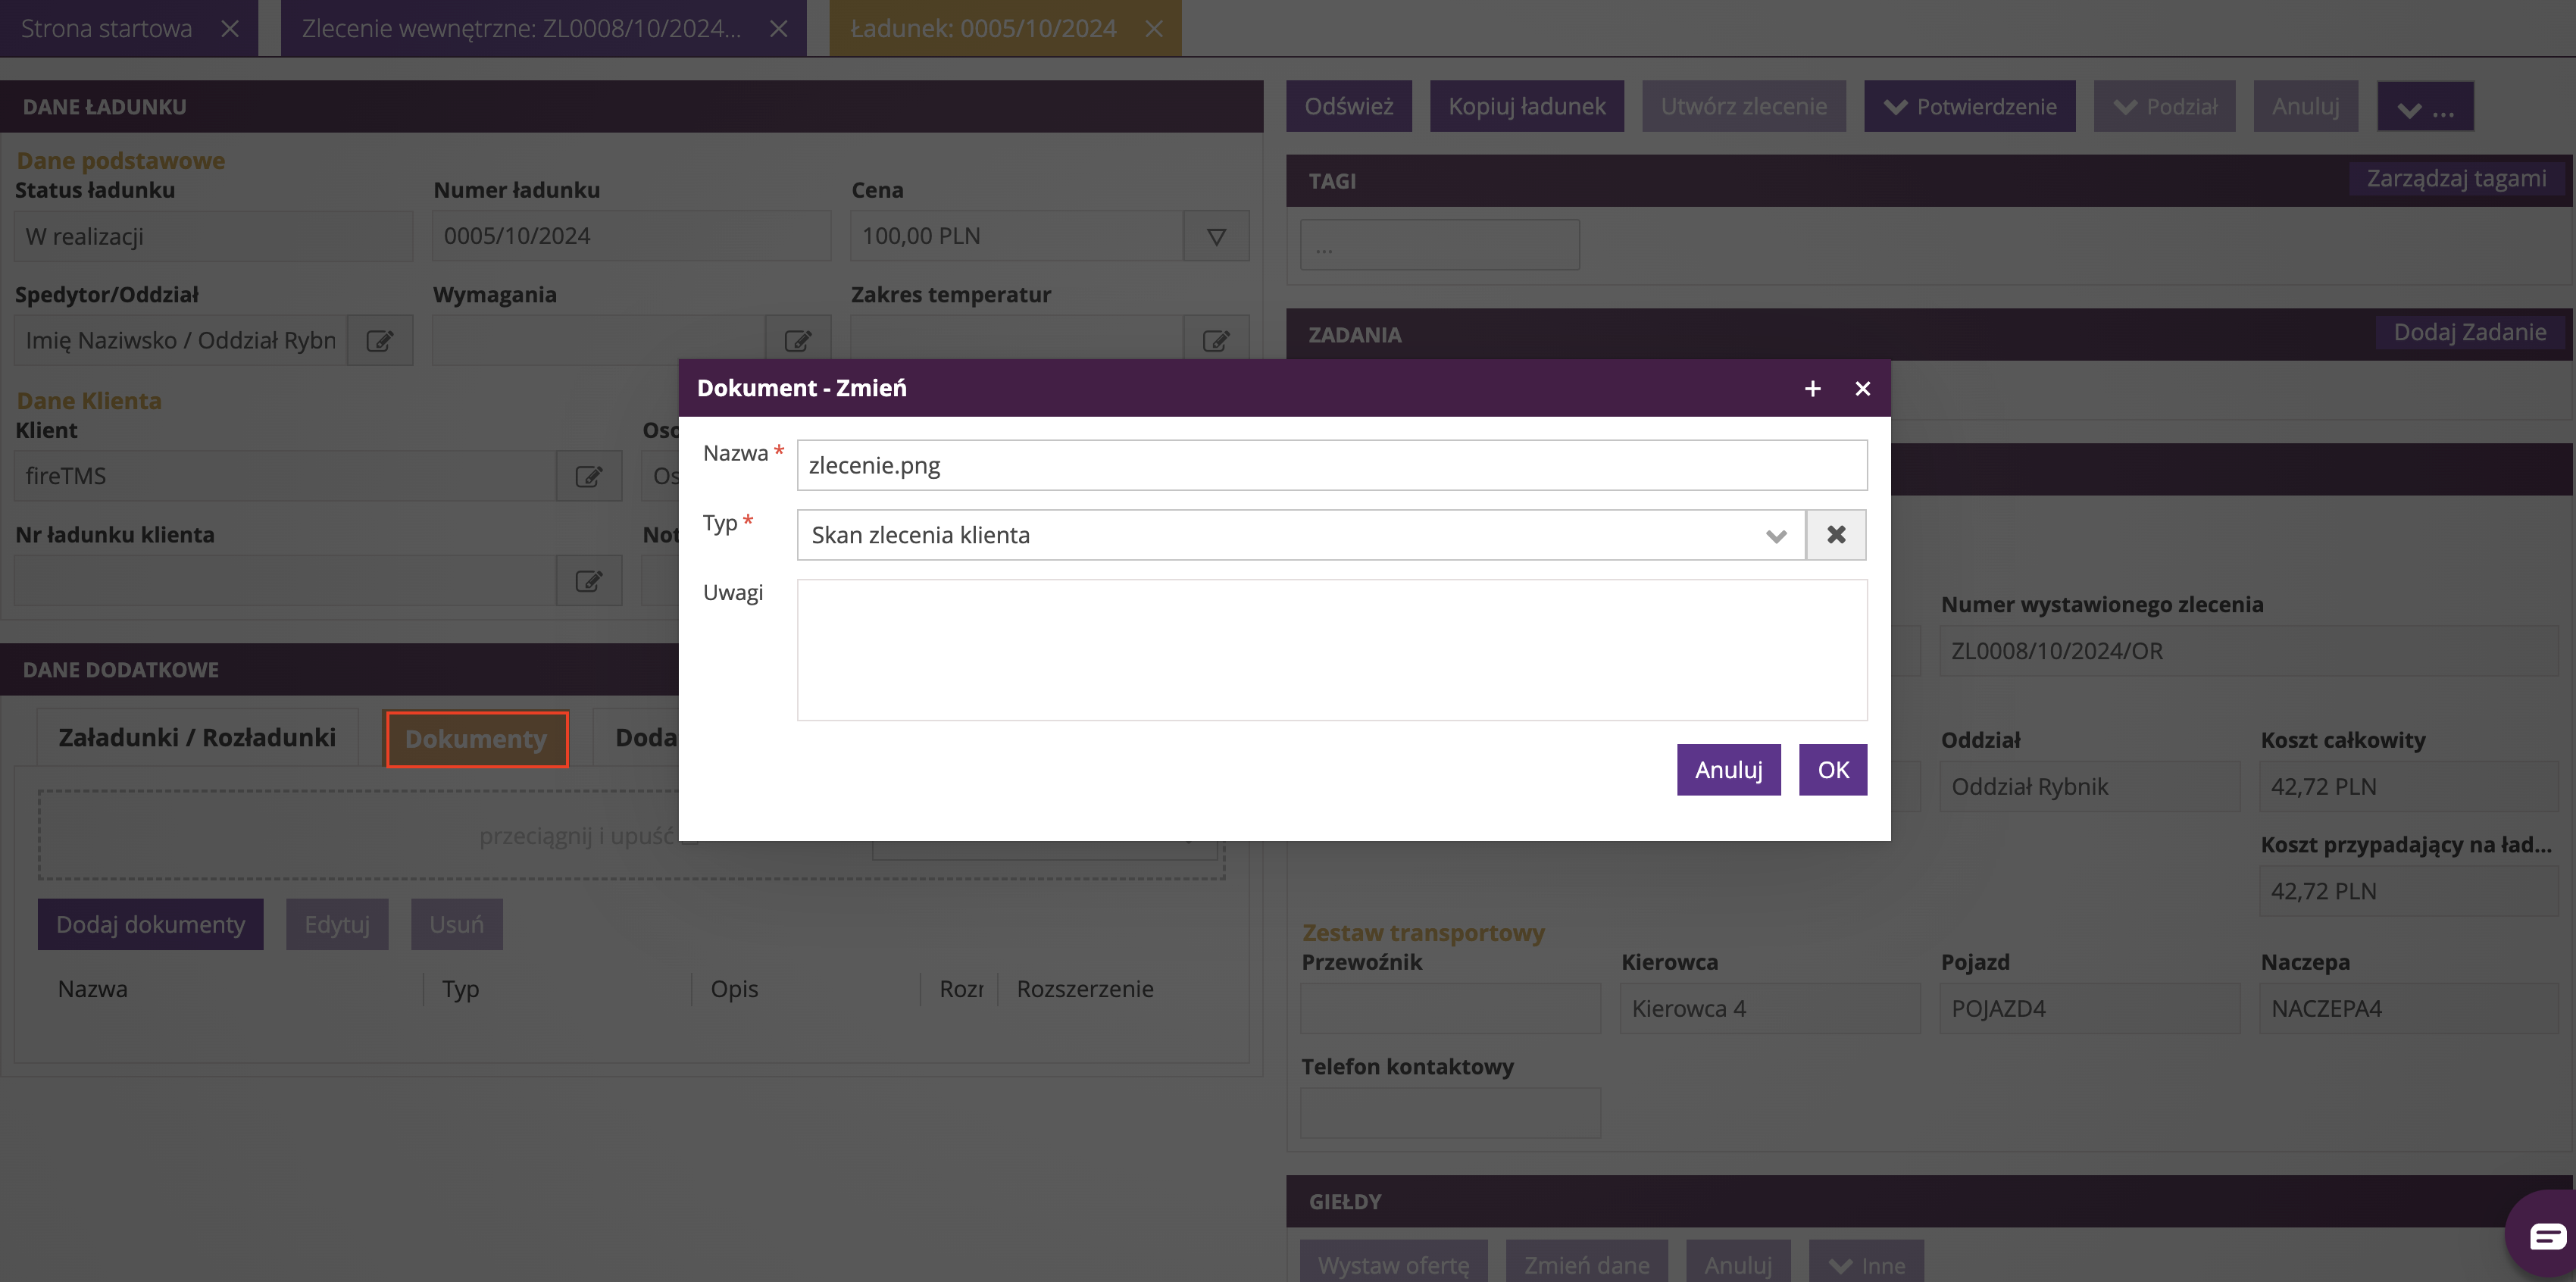Click edit icon beside Klient fireTMS field

click(x=589, y=476)
